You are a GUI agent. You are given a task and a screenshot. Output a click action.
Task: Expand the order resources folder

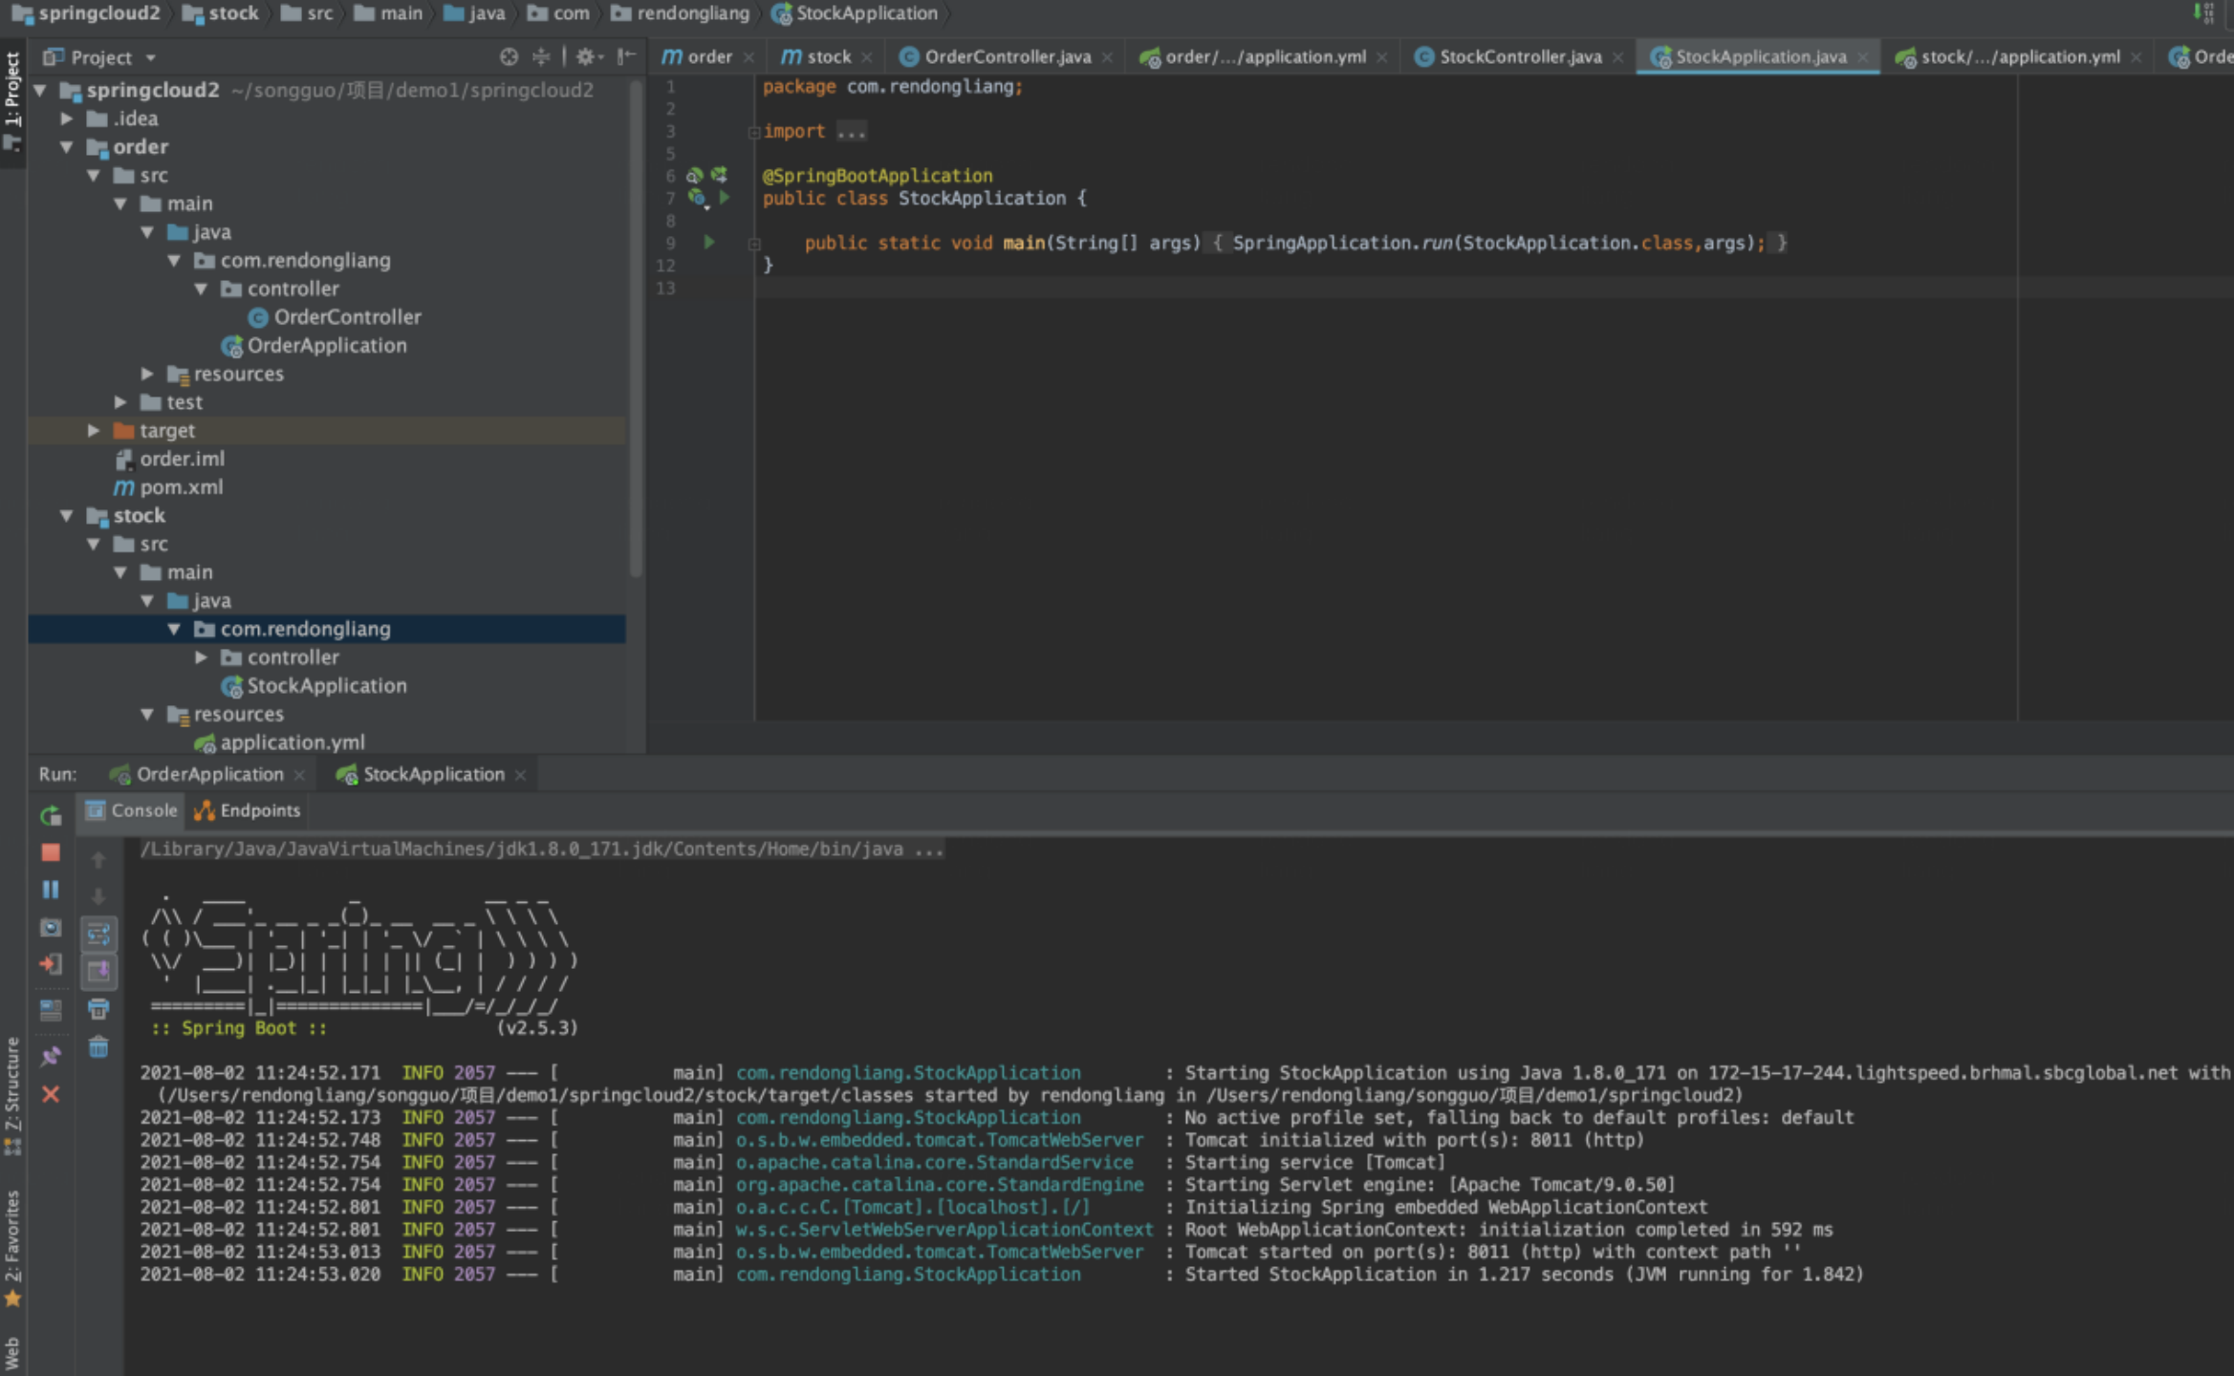(x=147, y=374)
